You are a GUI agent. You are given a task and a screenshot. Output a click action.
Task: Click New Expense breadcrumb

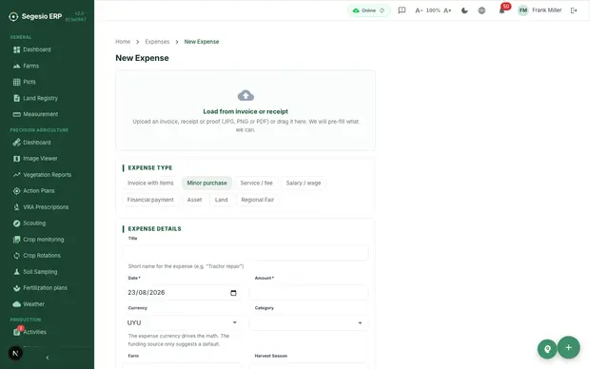pos(202,42)
